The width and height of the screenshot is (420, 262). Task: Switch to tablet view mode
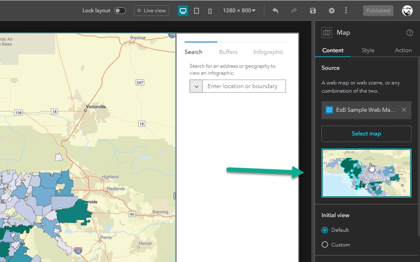(197, 11)
